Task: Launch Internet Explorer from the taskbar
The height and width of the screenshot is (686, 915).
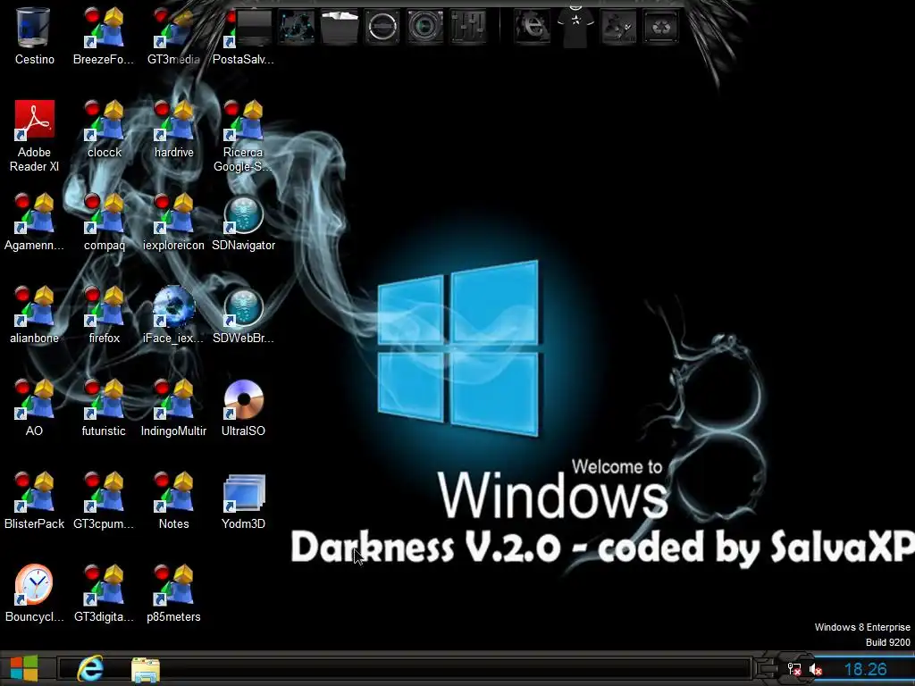Action: tap(90, 669)
